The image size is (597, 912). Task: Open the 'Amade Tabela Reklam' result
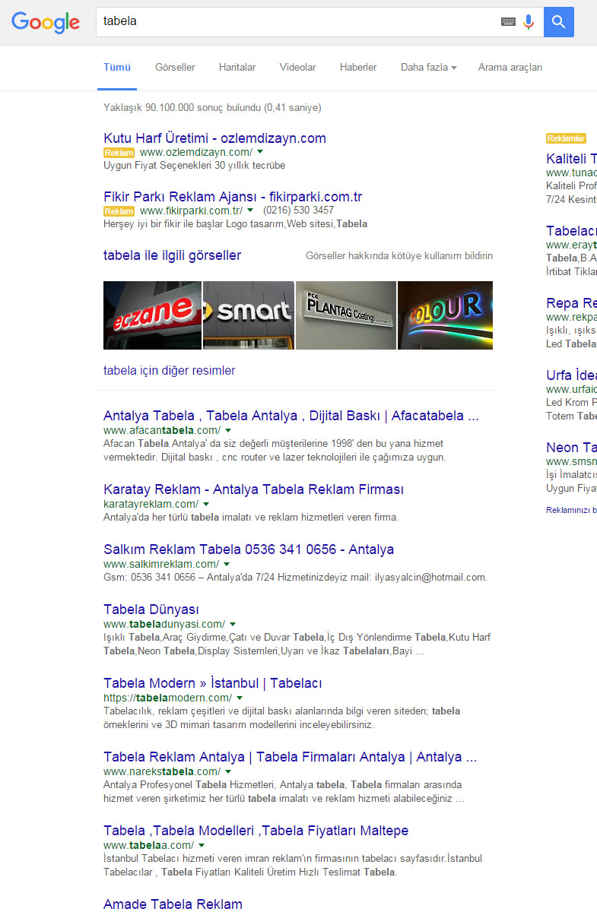173,904
